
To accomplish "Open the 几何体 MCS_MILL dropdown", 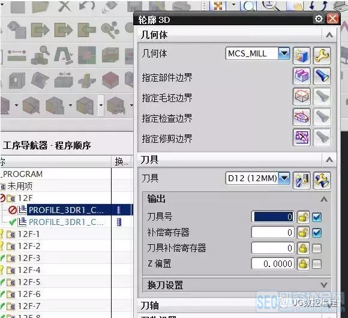I will pyautogui.click(x=284, y=53).
